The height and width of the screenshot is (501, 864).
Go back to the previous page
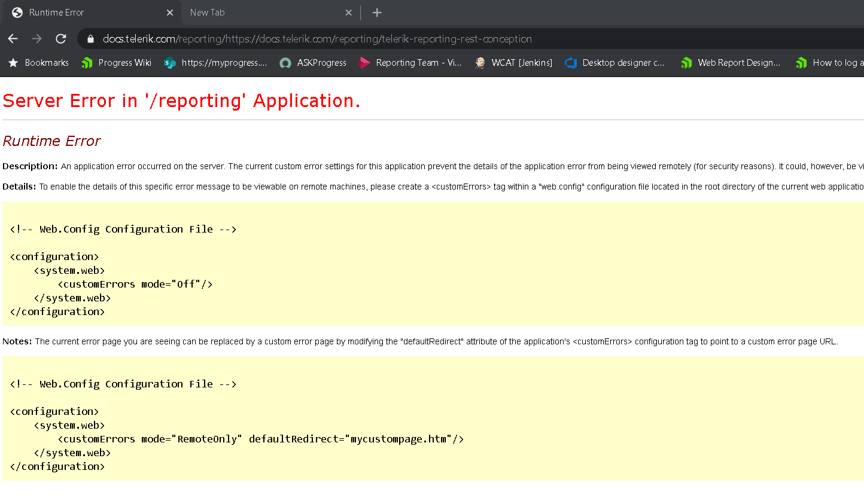click(x=13, y=39)
